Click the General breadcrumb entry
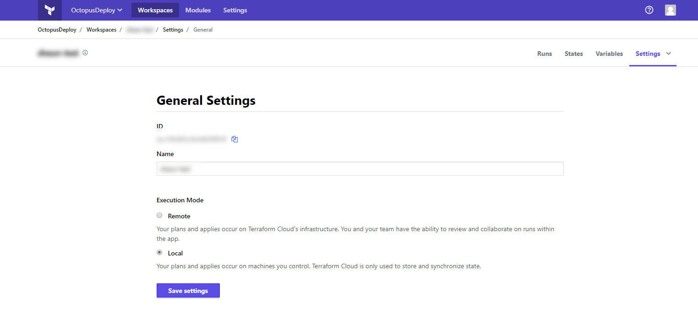698x325 pixels. 203,29
